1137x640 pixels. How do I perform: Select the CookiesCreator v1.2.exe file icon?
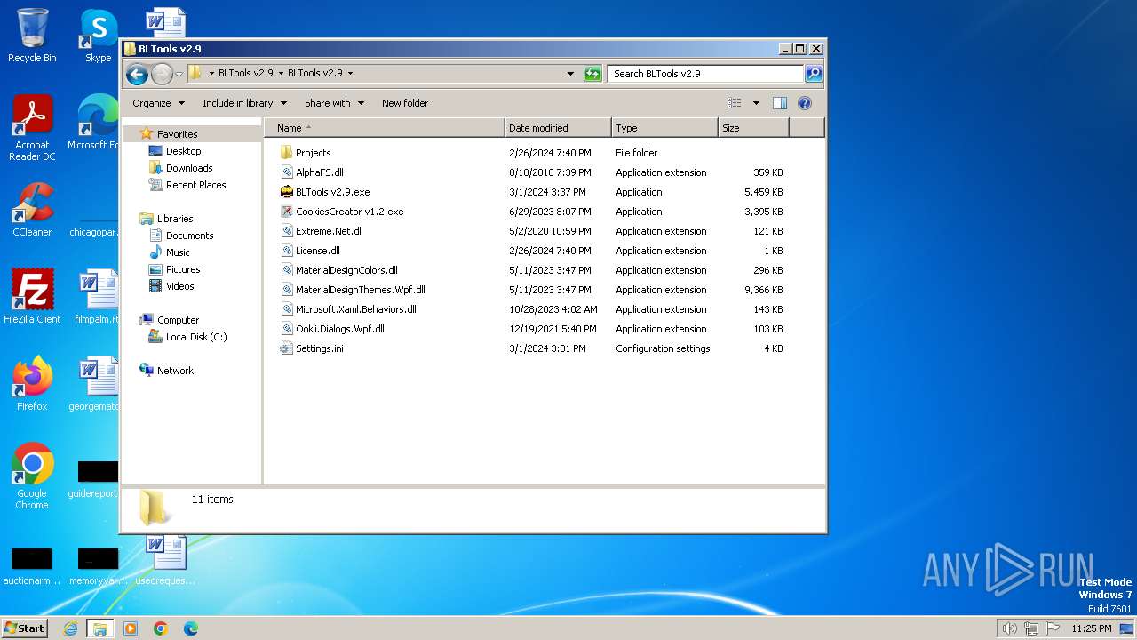[286, 212]
